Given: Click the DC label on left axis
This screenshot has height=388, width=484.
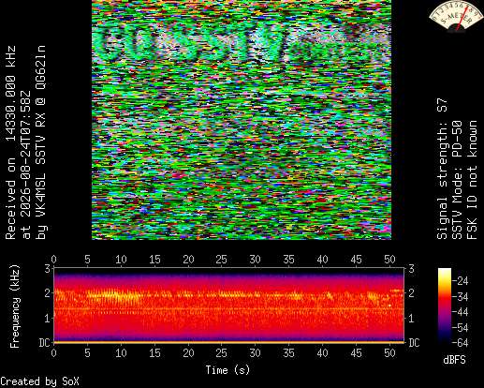Looking at the screenshot, I should (x=45, y=343).
